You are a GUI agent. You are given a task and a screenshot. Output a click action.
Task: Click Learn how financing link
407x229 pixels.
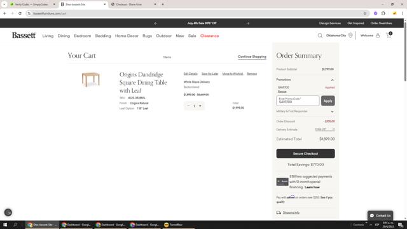pyautogui.click(x=312, y=187)
